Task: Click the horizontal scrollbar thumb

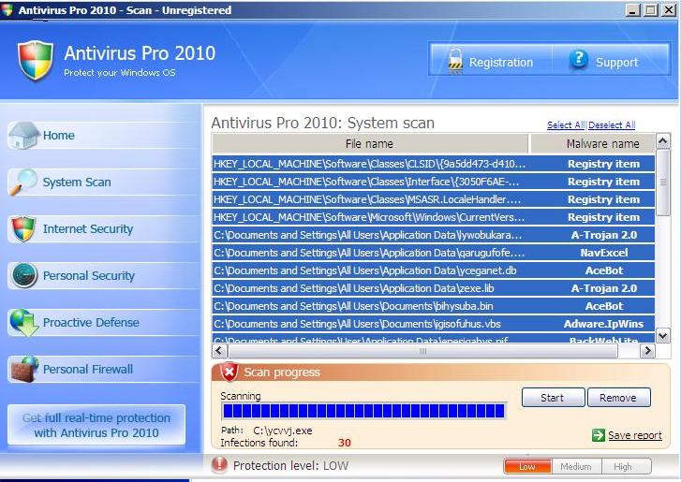Action: 422,351
